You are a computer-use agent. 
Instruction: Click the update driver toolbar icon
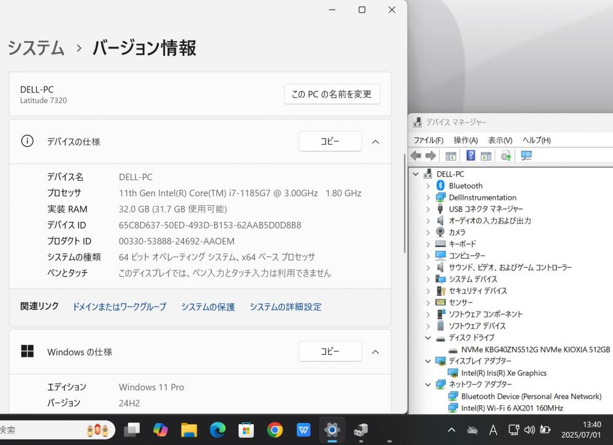(506, 156)
